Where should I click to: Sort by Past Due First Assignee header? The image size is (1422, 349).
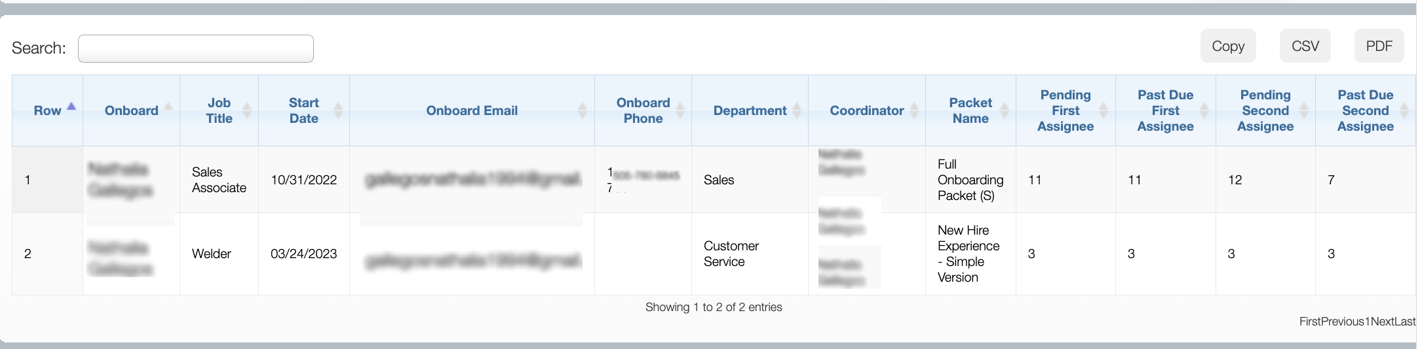click(1165, 110)
